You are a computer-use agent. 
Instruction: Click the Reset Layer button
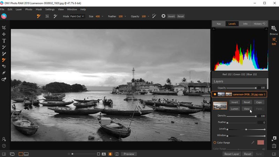(x=232, y=154)
